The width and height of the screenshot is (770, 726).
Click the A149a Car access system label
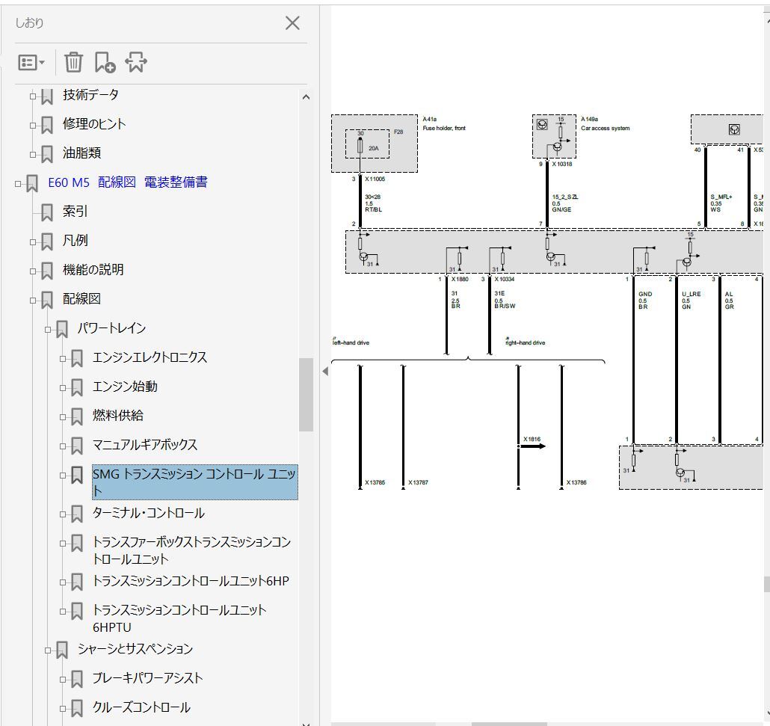click(605, 124)
